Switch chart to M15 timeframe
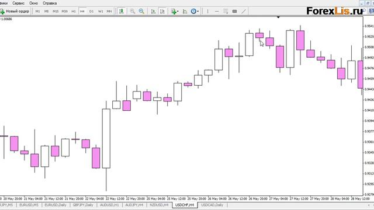 coord(56,11)
